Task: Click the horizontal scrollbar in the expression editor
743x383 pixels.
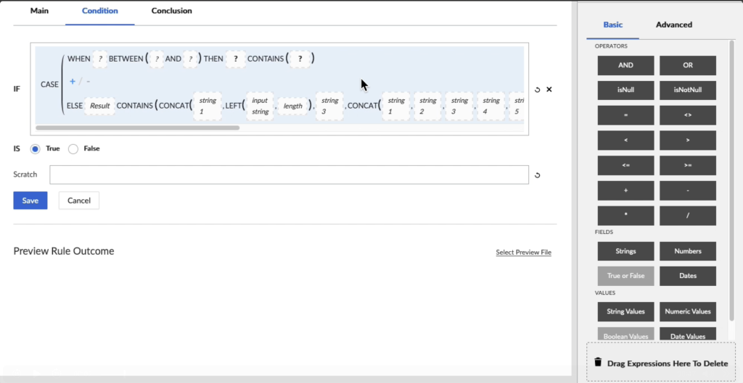Action: (x=138, y=128)
